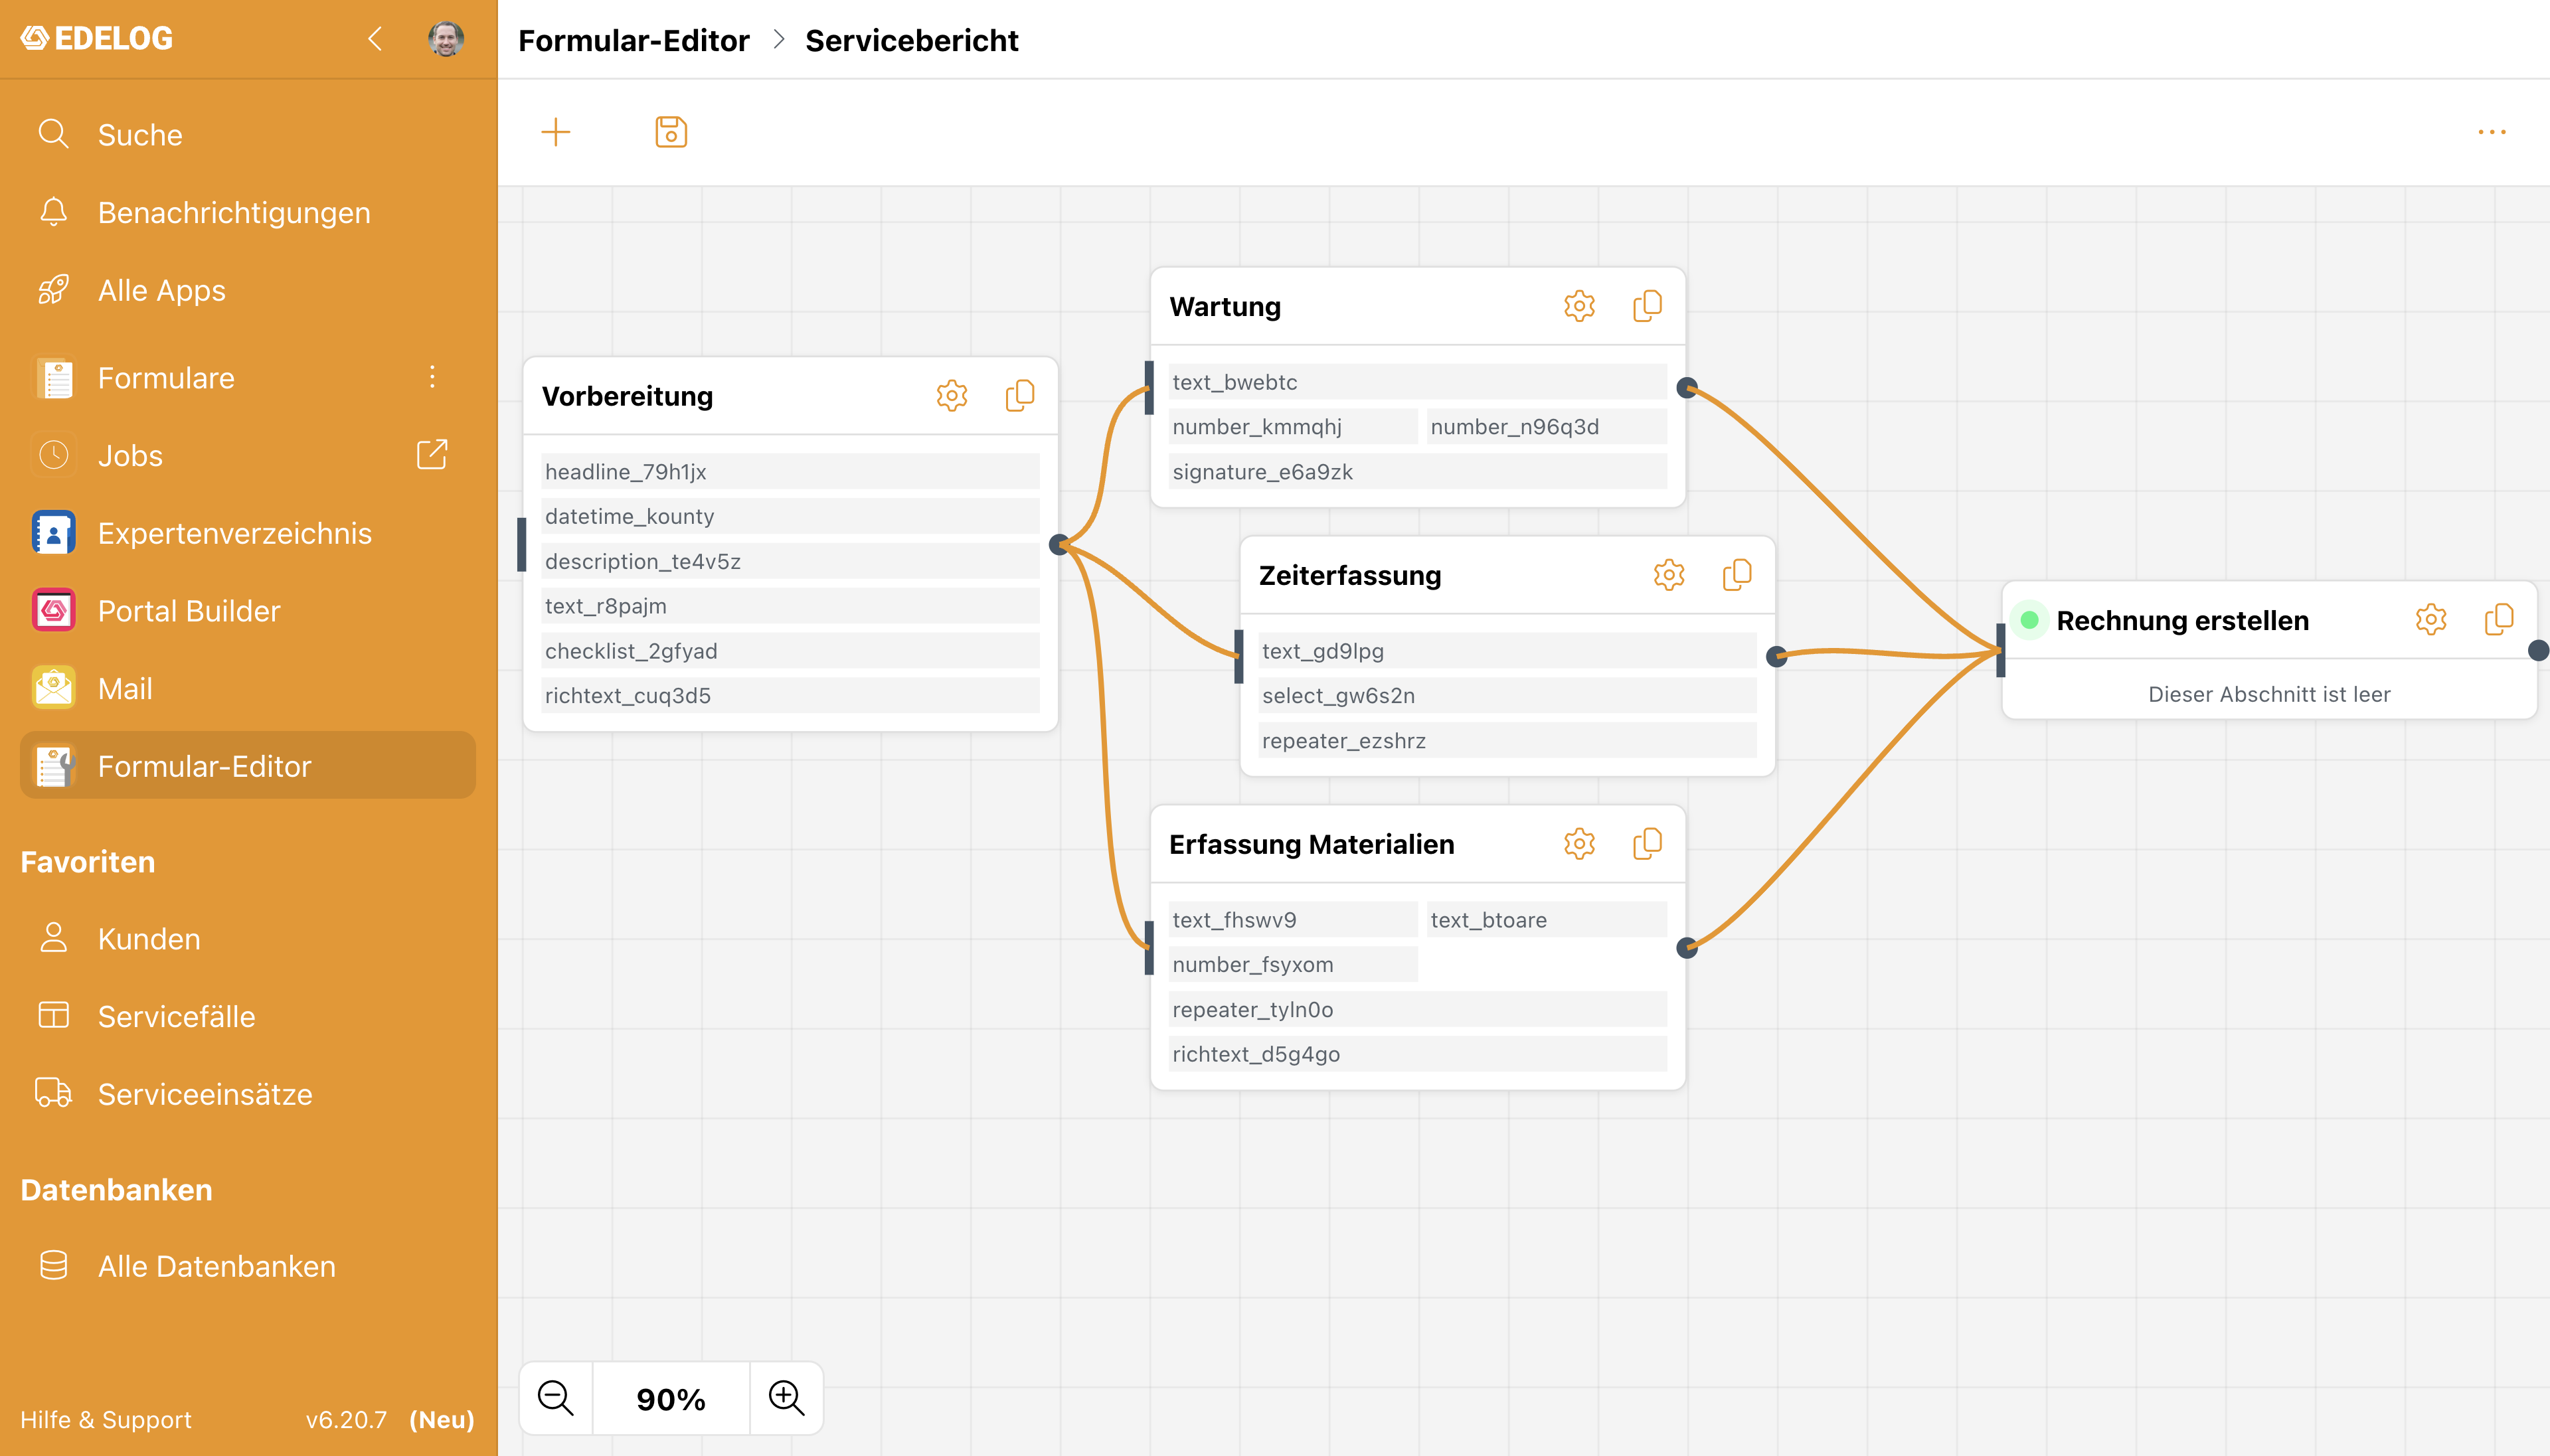The image size is (2550, 1456).
Task: Open Suche in the sidebar
Action: [248, 134]
